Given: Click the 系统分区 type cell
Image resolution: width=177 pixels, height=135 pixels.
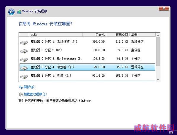Looking at the screenshot, I should point(137,42).
